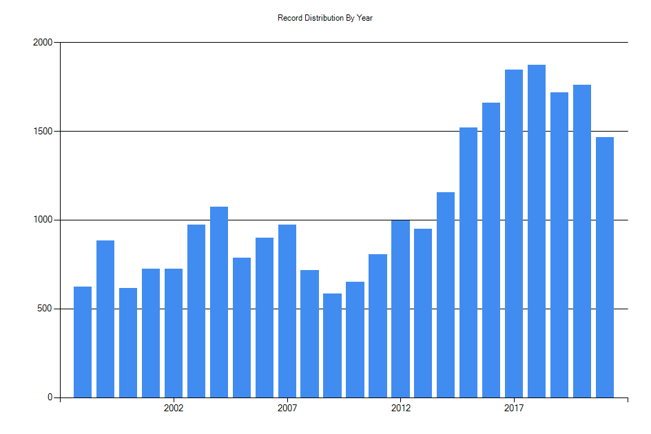Select the bar above the 2007 label

click(x=287, y=310)
